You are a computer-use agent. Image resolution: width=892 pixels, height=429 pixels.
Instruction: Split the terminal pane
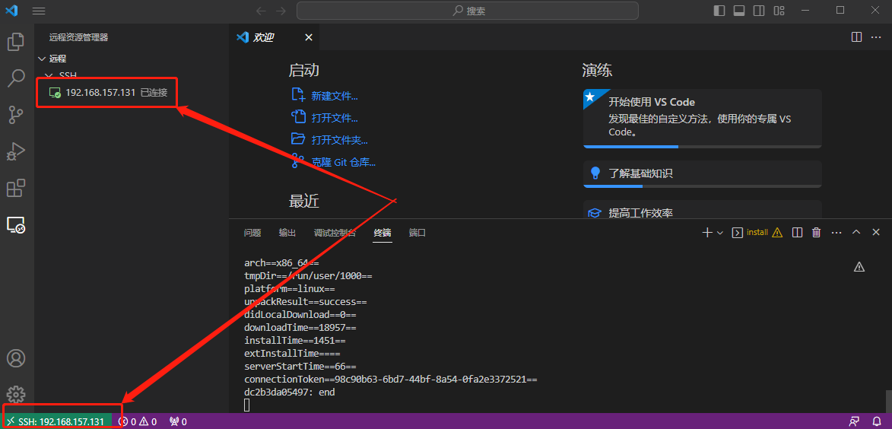[x=797, y=232]
